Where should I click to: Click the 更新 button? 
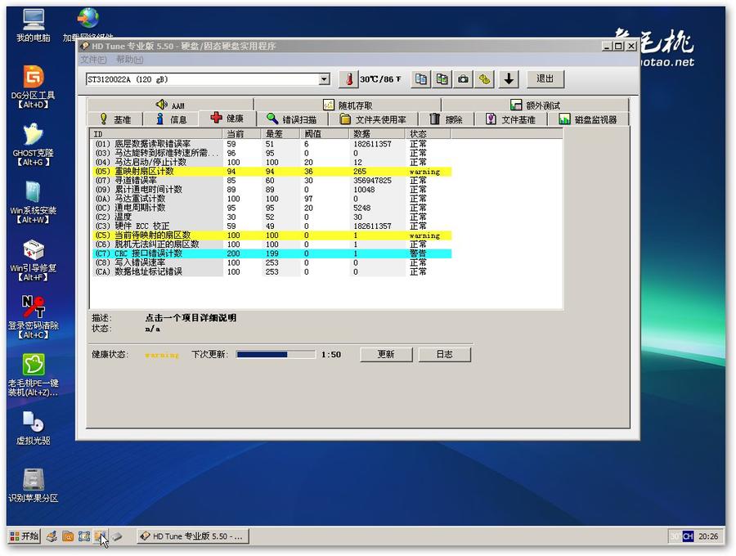386,354
